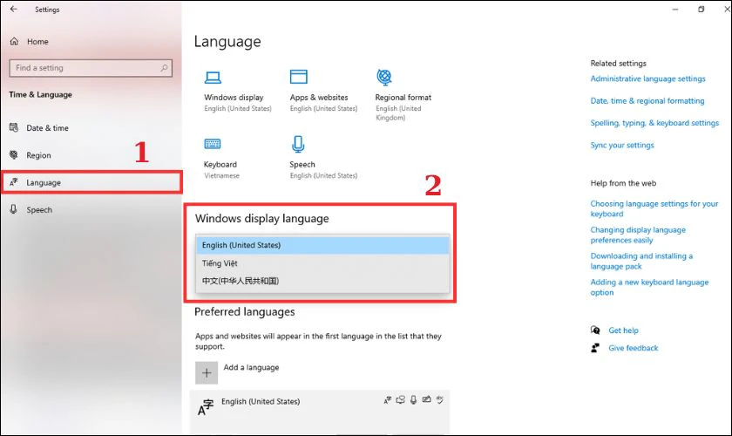The height and width of the screenshot is (436, 732).
Task: Click the Get help link
Action: (623, 330)
